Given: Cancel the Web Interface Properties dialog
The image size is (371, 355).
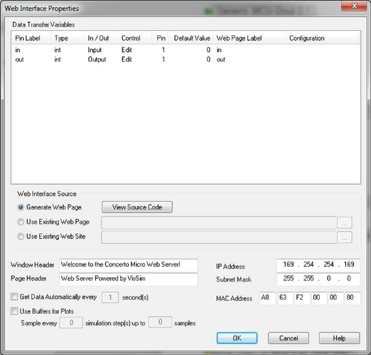Looking at the screenshot, I should pyautogui.click(x=288, y=338).
